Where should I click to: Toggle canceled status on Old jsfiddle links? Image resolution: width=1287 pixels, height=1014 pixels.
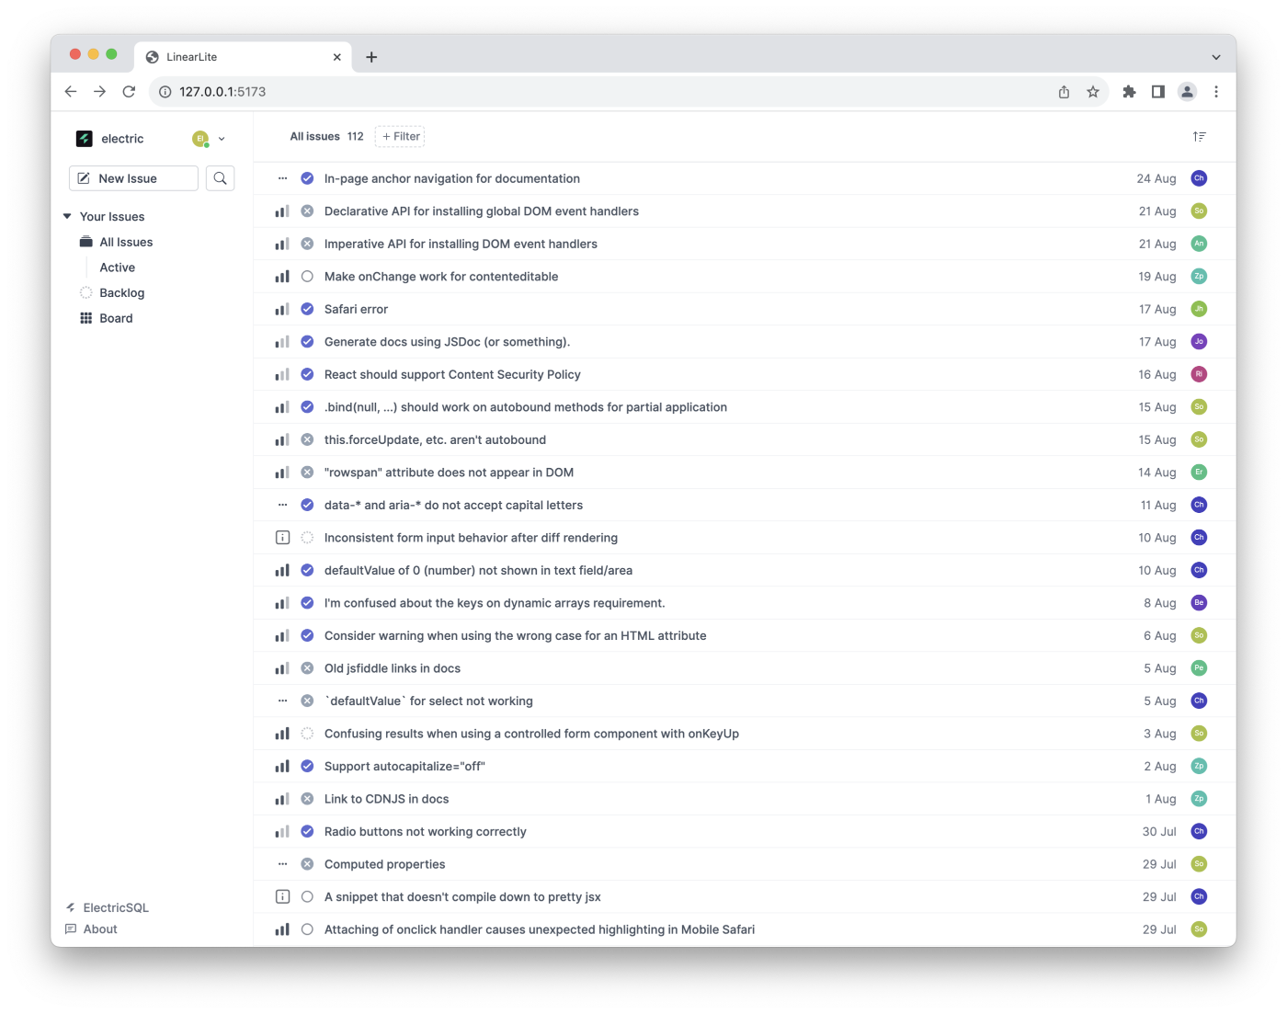[x=307, y=668]
